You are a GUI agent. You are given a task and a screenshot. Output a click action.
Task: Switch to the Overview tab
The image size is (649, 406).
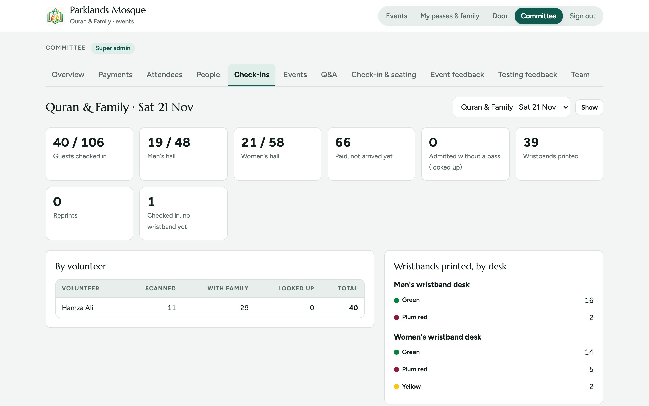click(68, 75)
